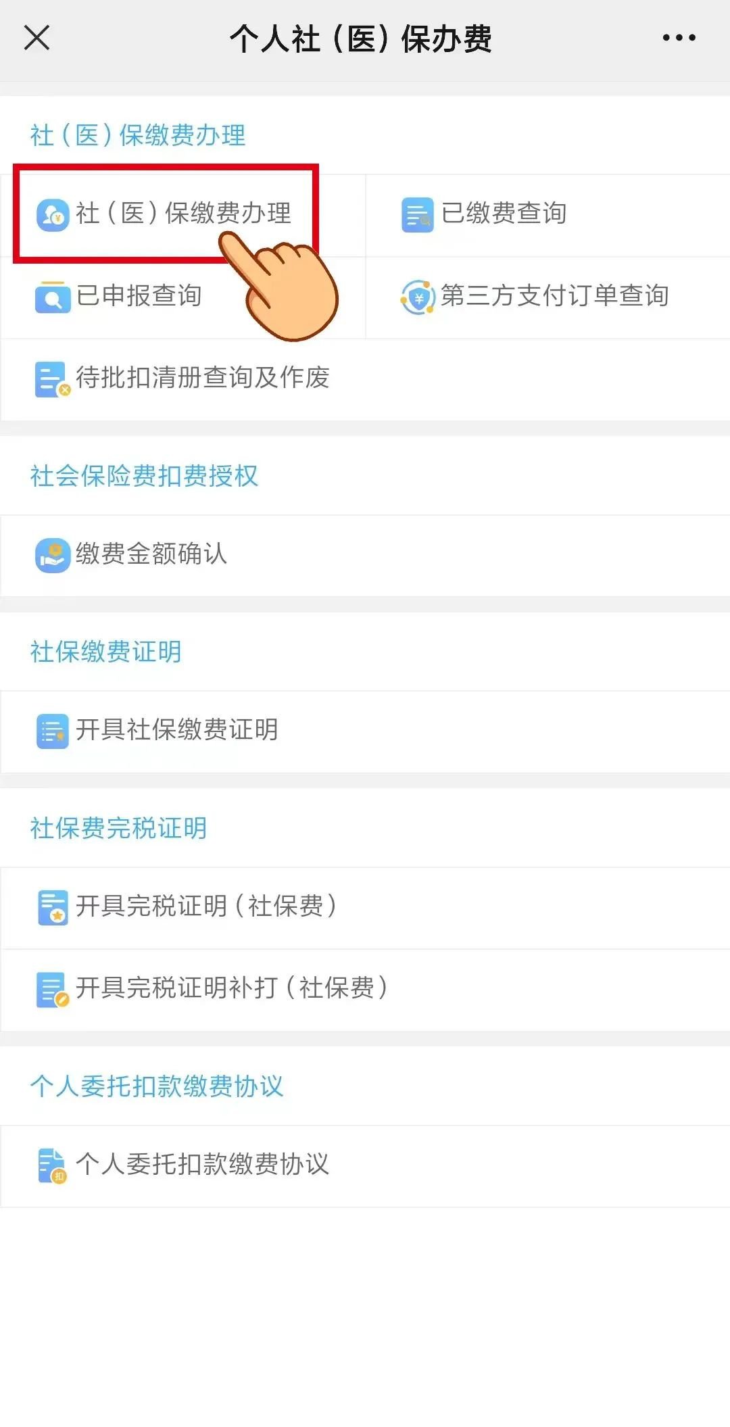Tap the 开具完税证明补打 icon
The image size is (730, 1427).
click(53, 990)
